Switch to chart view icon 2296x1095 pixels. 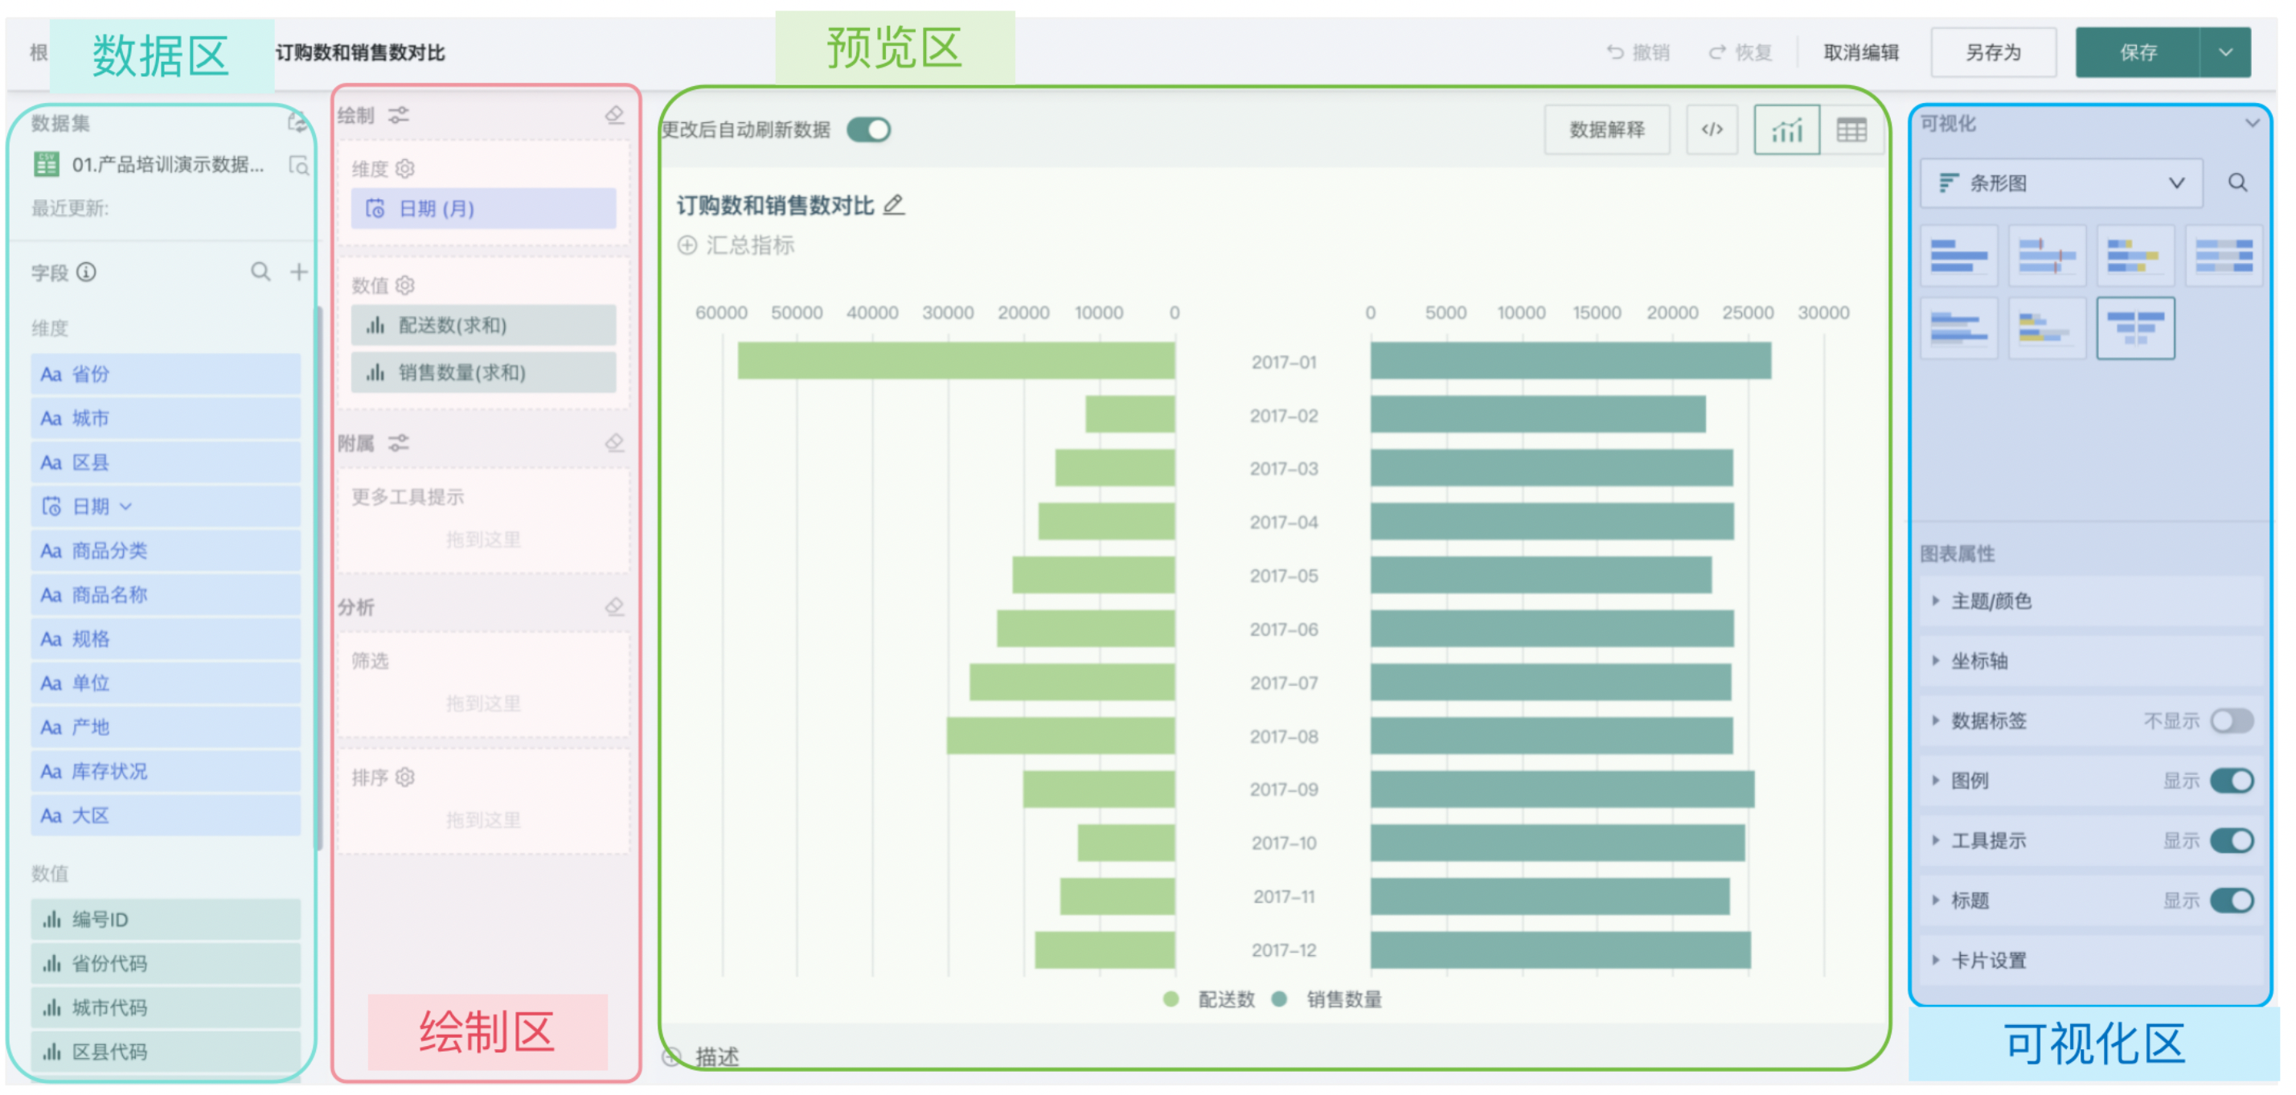pos(1787,129)
